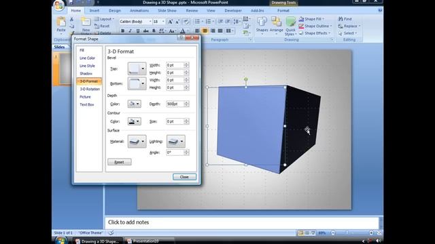Select Fill in Format Shape dialog
435x244 pixels.
82,50
